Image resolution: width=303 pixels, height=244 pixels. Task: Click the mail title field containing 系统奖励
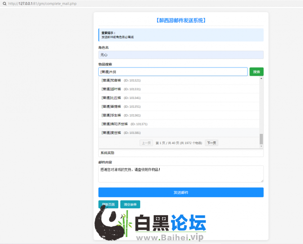pos(181,153)
